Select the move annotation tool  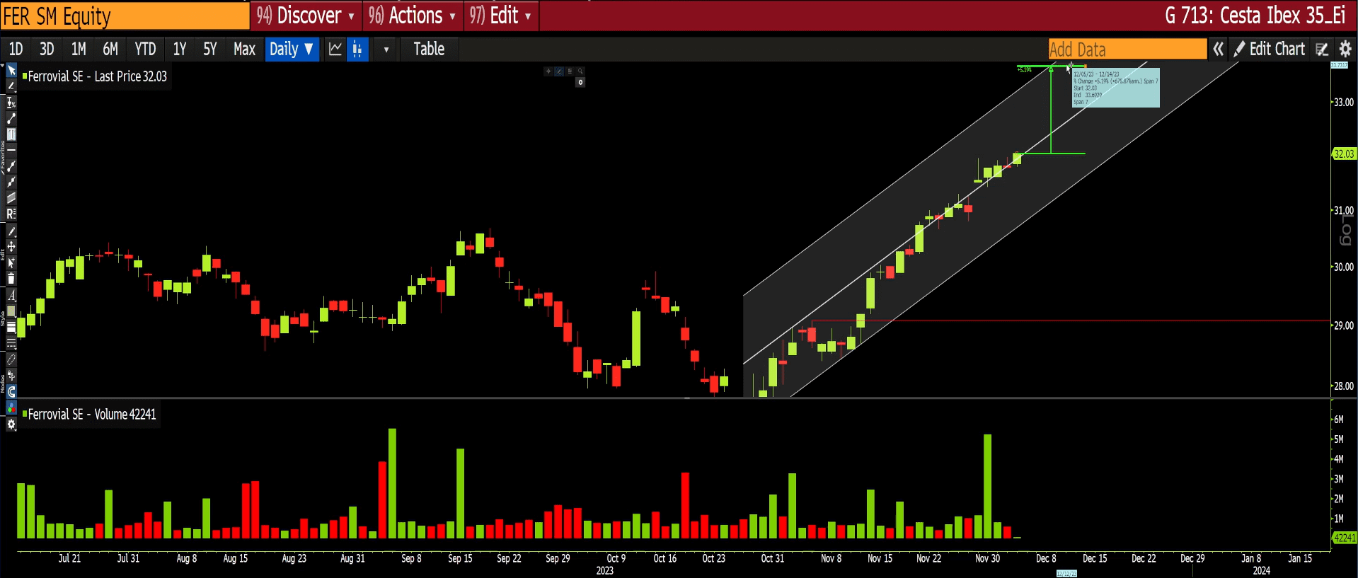pyautogui.click(x=11, y=247)
